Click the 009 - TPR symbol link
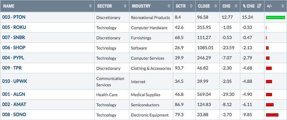Image resolution: width=287 pixels, height=120 pixels. (12, 68)
